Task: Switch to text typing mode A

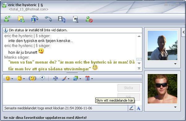Action: 138,108
